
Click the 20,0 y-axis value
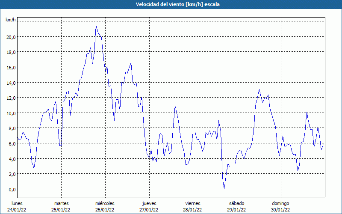point(11,37)
